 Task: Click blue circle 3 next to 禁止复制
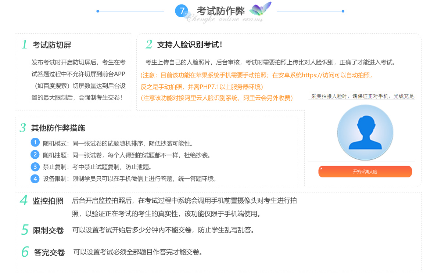click(35, 167)
